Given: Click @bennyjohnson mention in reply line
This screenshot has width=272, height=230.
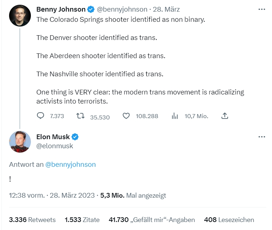Looking at the screenshot, I should click(70, 164).
